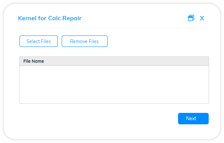Toggle window size with overlapping squares icon
This screenshot has width=224, height=143.
tap(191, 18)
